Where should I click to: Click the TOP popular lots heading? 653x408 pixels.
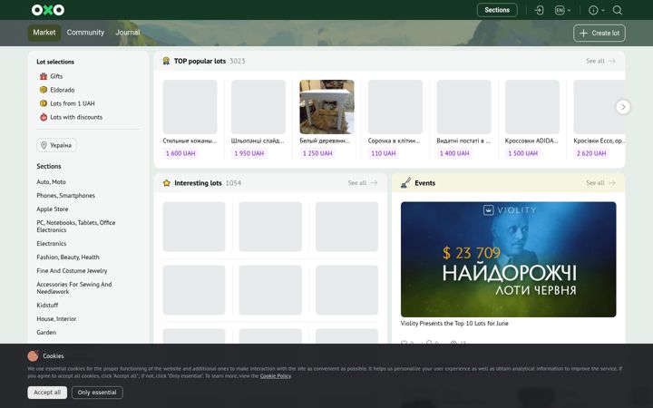click(200, 62)
